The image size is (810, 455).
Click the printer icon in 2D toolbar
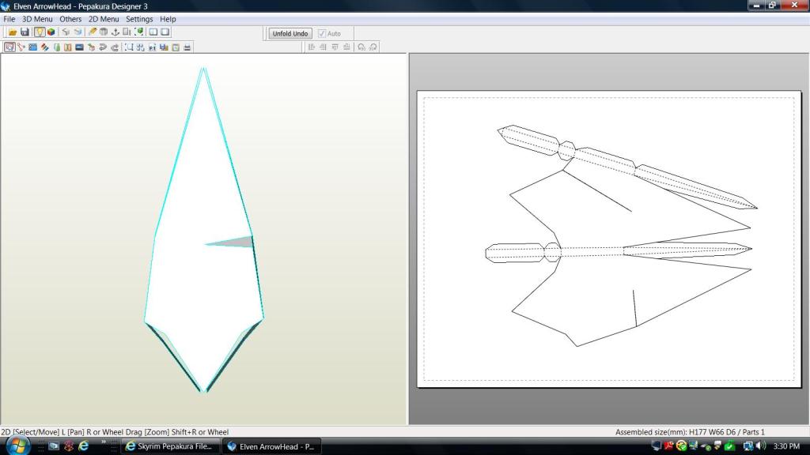187,47
